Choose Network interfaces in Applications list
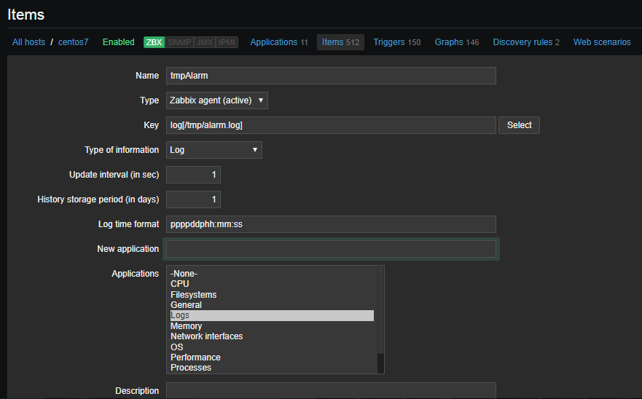 [206, 336]
